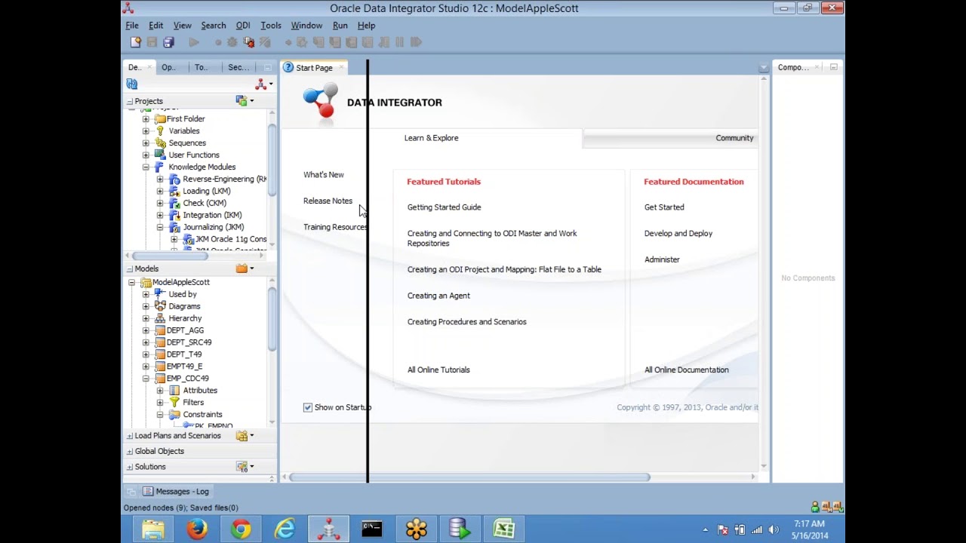This screenshot has height=543, width=966.
Task: Collapse the Knowledge Modules node
Action: tap(146, 167)
